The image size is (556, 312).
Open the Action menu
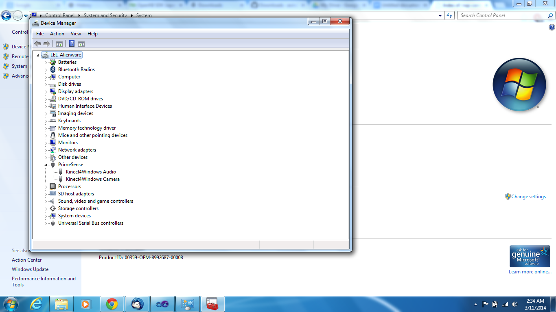(57, 34)
